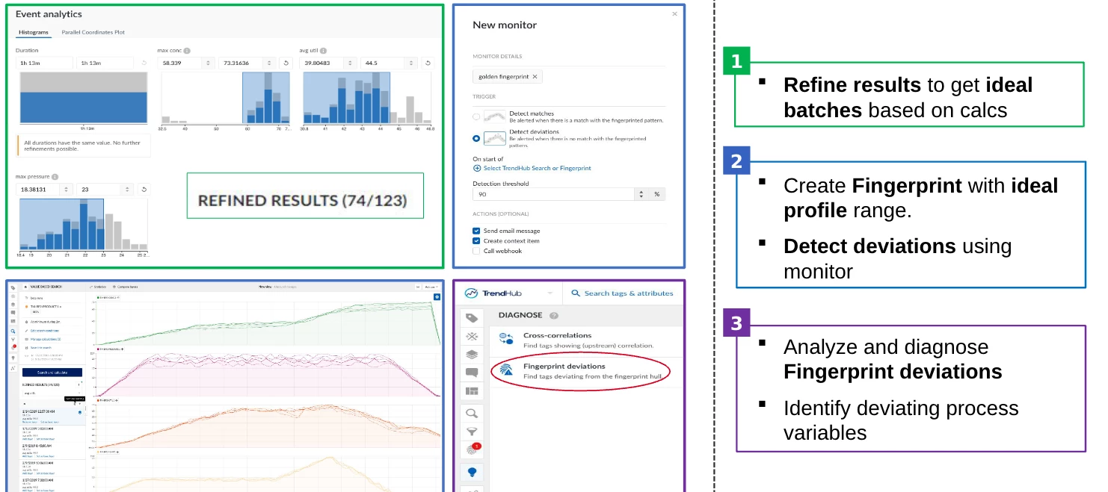The image size is (1108, 492).
Task: Remove the golden fingerprint tag
Action: click(535, 77)
